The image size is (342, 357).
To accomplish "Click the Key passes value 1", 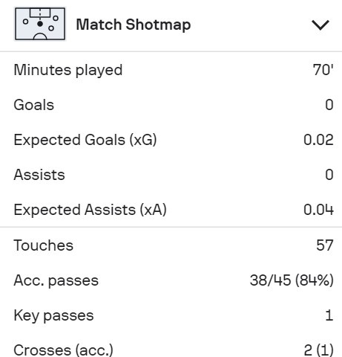I will 329,315.
